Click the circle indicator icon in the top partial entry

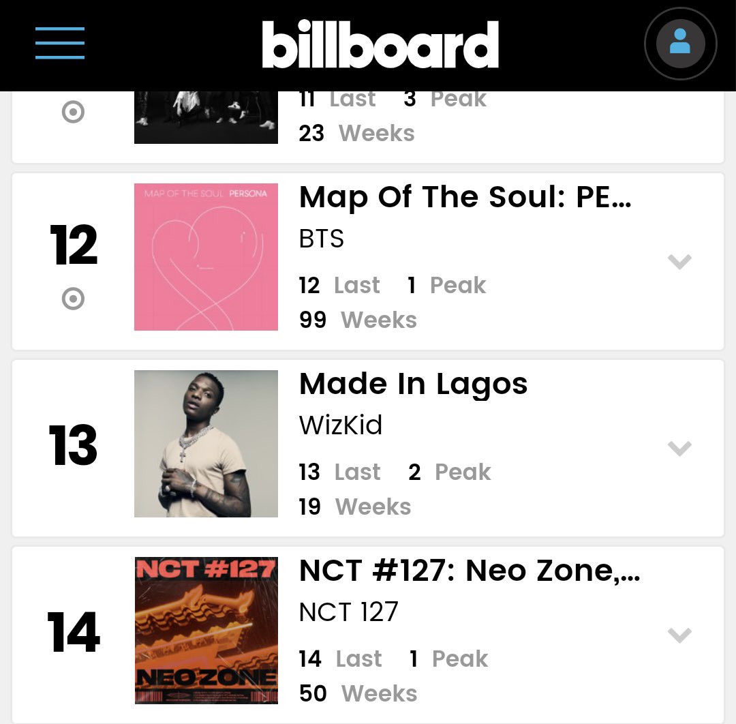click(73, 112)
